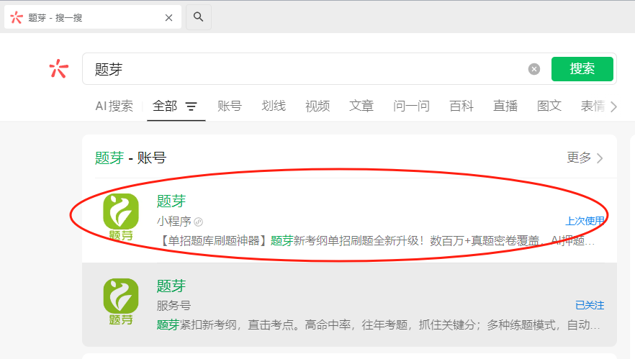Switch to the AI搜索 tab
Viewport: 635px width, 359px height.
click(114, 106)
